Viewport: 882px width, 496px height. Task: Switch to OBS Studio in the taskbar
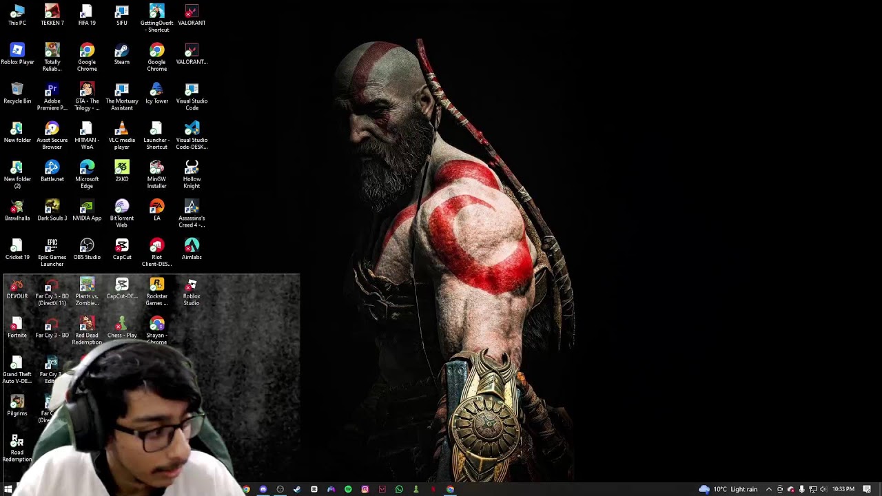[x=280, y=489]
